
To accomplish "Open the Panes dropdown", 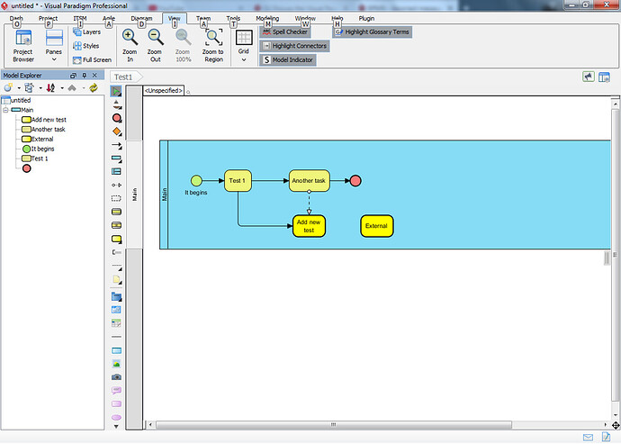I will point(54,45).
